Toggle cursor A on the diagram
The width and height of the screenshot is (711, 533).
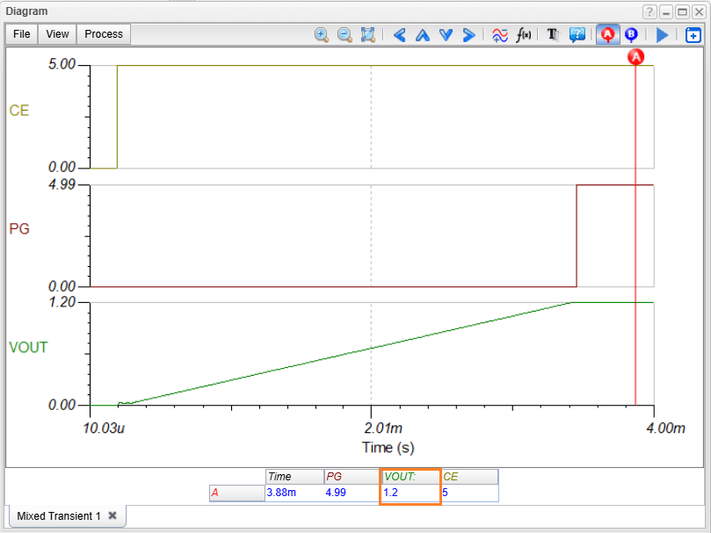[606, 35]
